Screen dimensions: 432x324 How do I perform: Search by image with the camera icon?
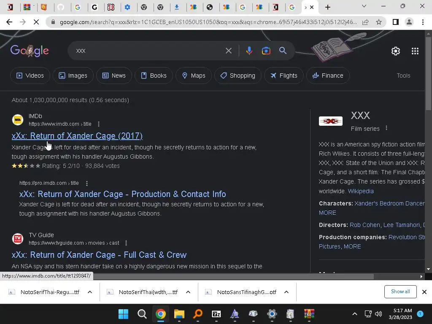[x=266, y=51]
